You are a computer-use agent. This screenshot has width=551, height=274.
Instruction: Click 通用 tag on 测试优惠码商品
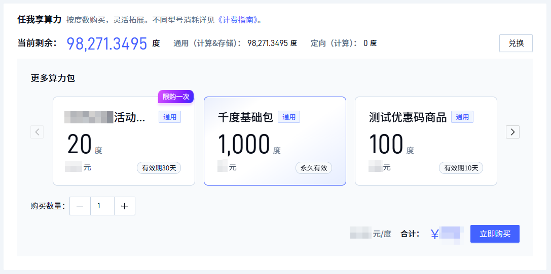click(462, 117)
